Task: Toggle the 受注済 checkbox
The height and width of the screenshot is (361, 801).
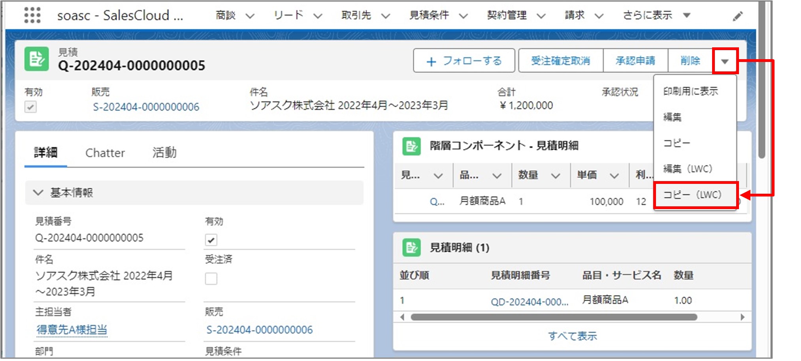Action: point(211,279)
